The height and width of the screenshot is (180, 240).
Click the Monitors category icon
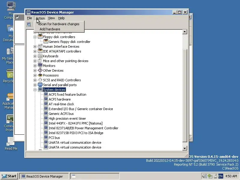[x=40, y=65]
